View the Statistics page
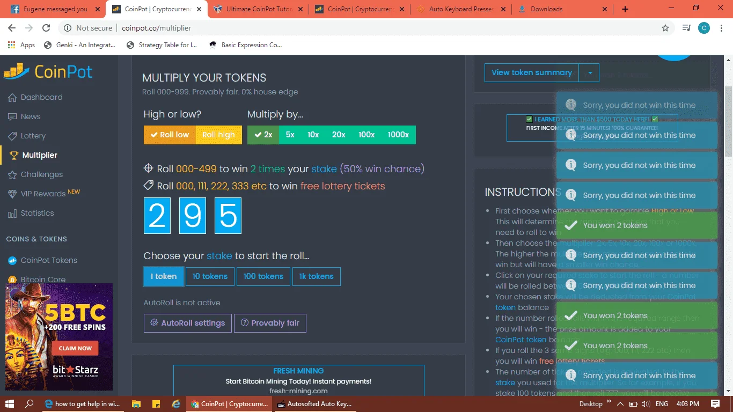This screenshot has height=412, width=733. 31,213
